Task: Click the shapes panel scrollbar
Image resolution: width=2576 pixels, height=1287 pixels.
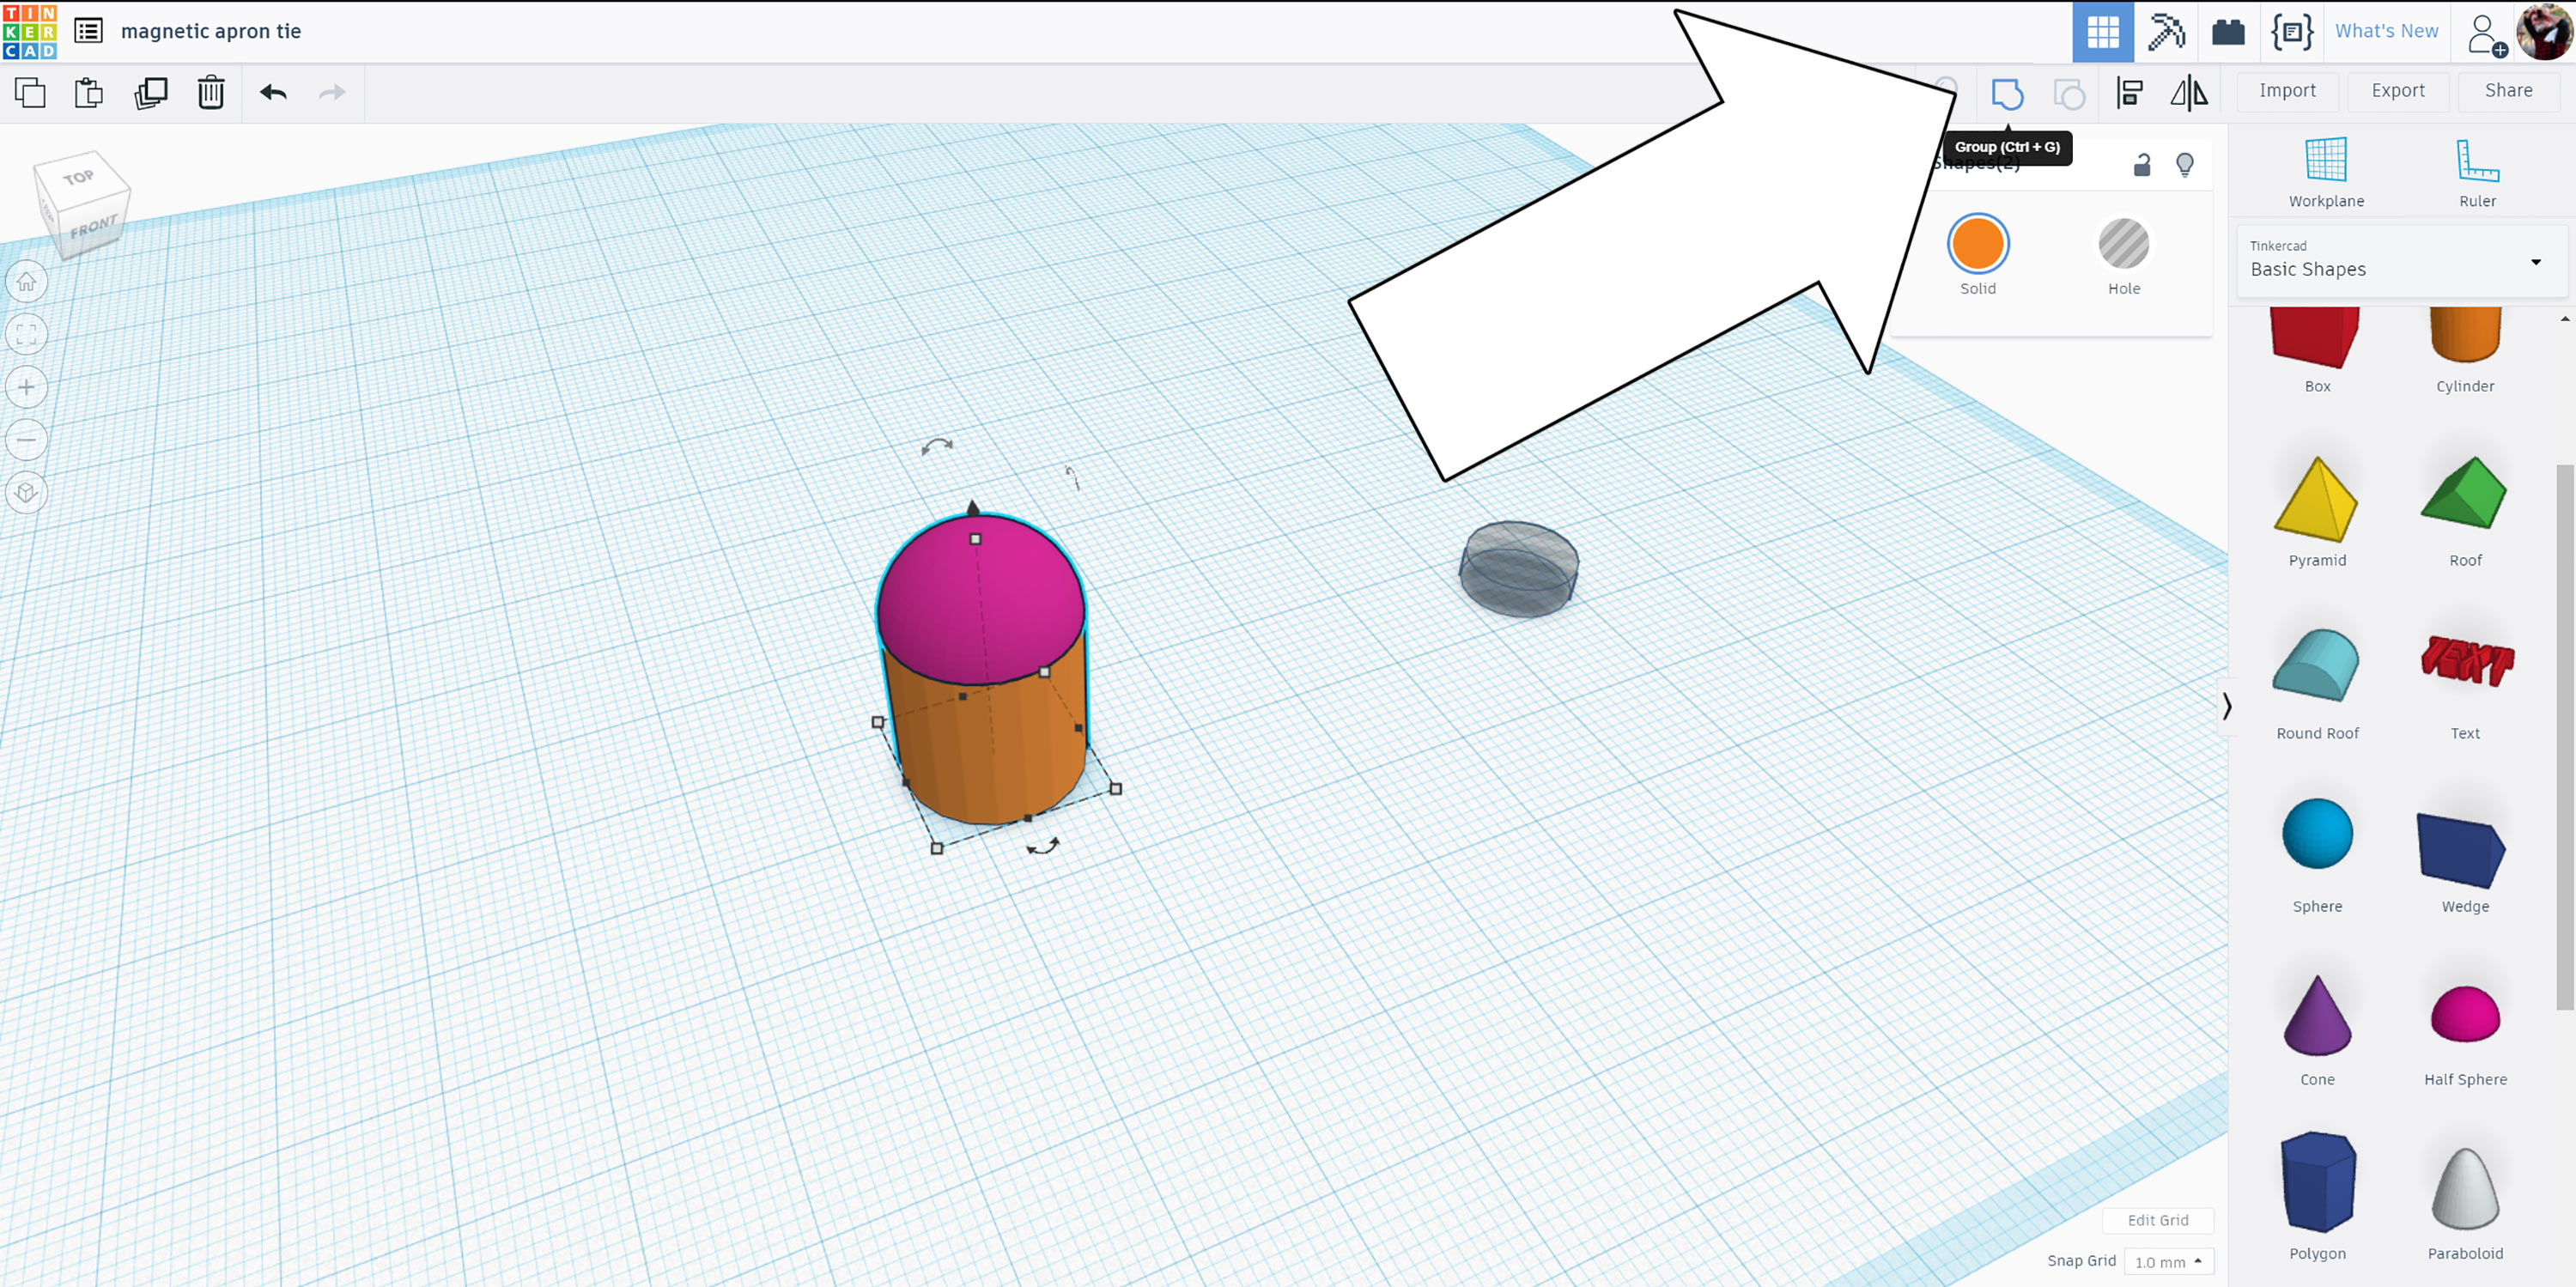Action: point(2565,737)
